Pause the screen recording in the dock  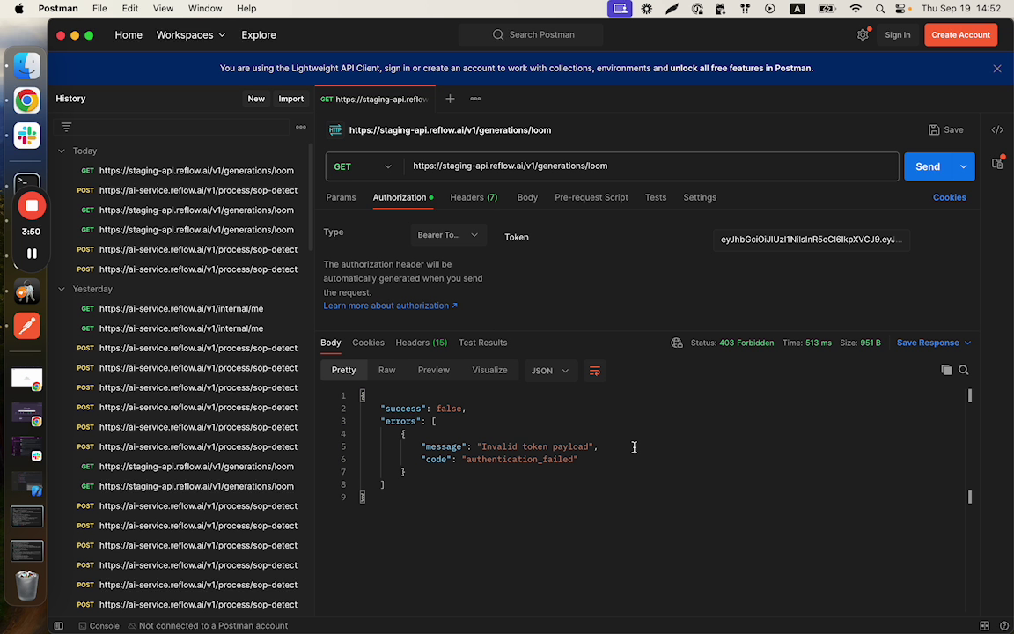32,254
